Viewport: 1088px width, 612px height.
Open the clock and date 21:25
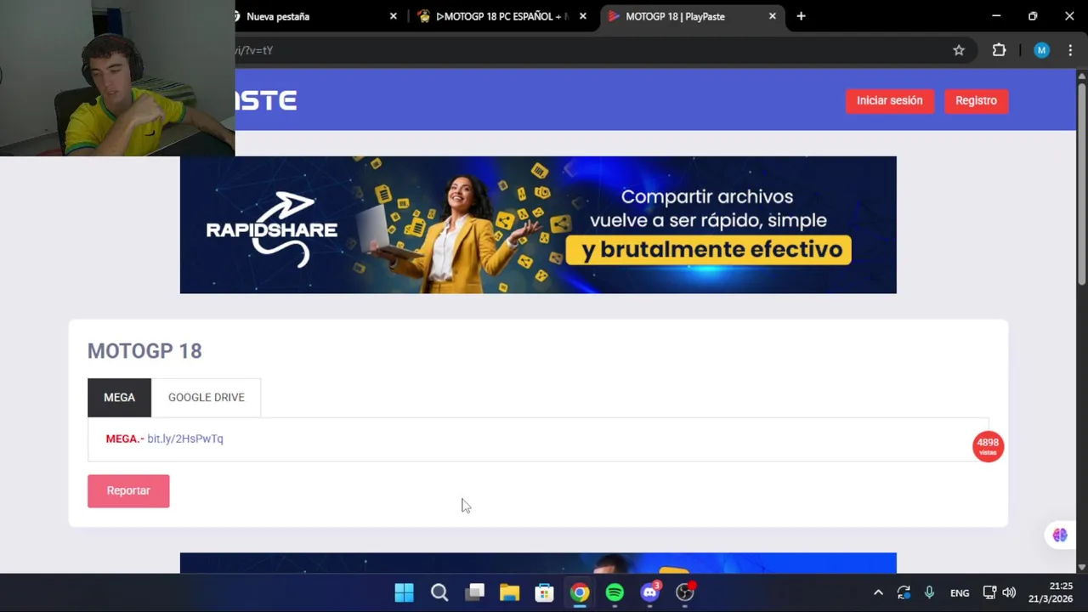(1050, 592)
